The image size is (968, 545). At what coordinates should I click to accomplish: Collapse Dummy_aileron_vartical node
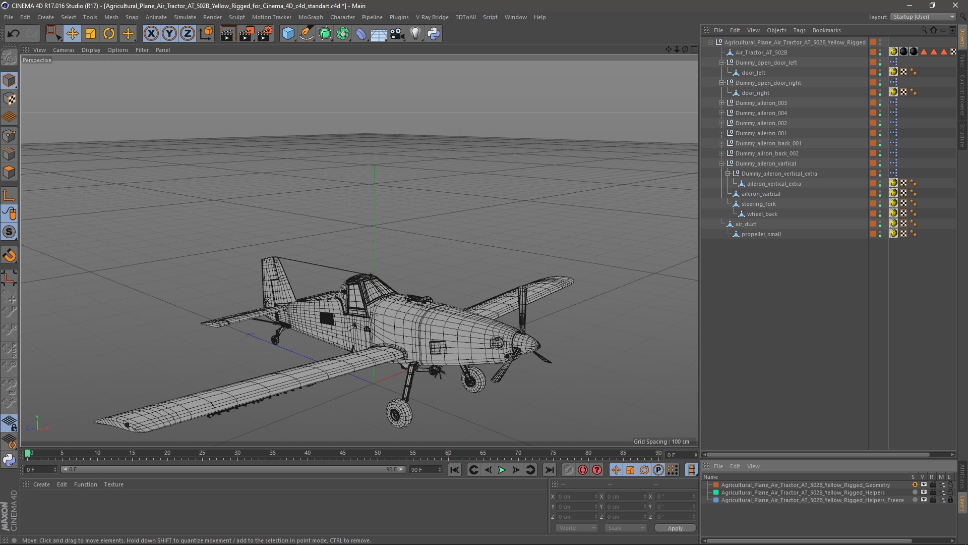point(722,163)
